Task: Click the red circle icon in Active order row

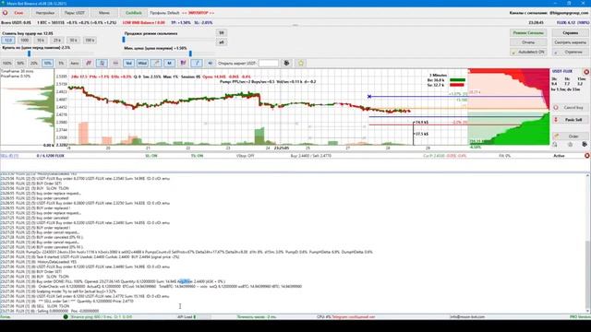Action: [587, 156]
